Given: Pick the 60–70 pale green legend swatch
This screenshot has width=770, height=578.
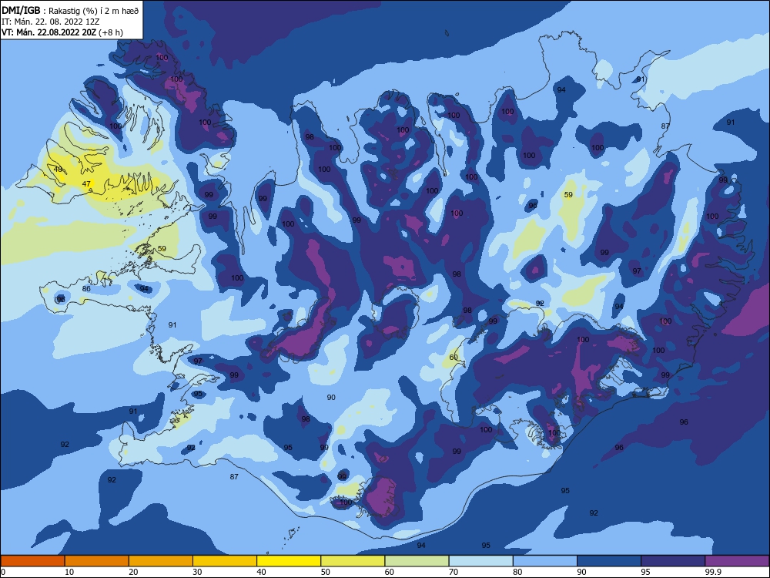Looking at the screenshot, I should tap(417, 561).
